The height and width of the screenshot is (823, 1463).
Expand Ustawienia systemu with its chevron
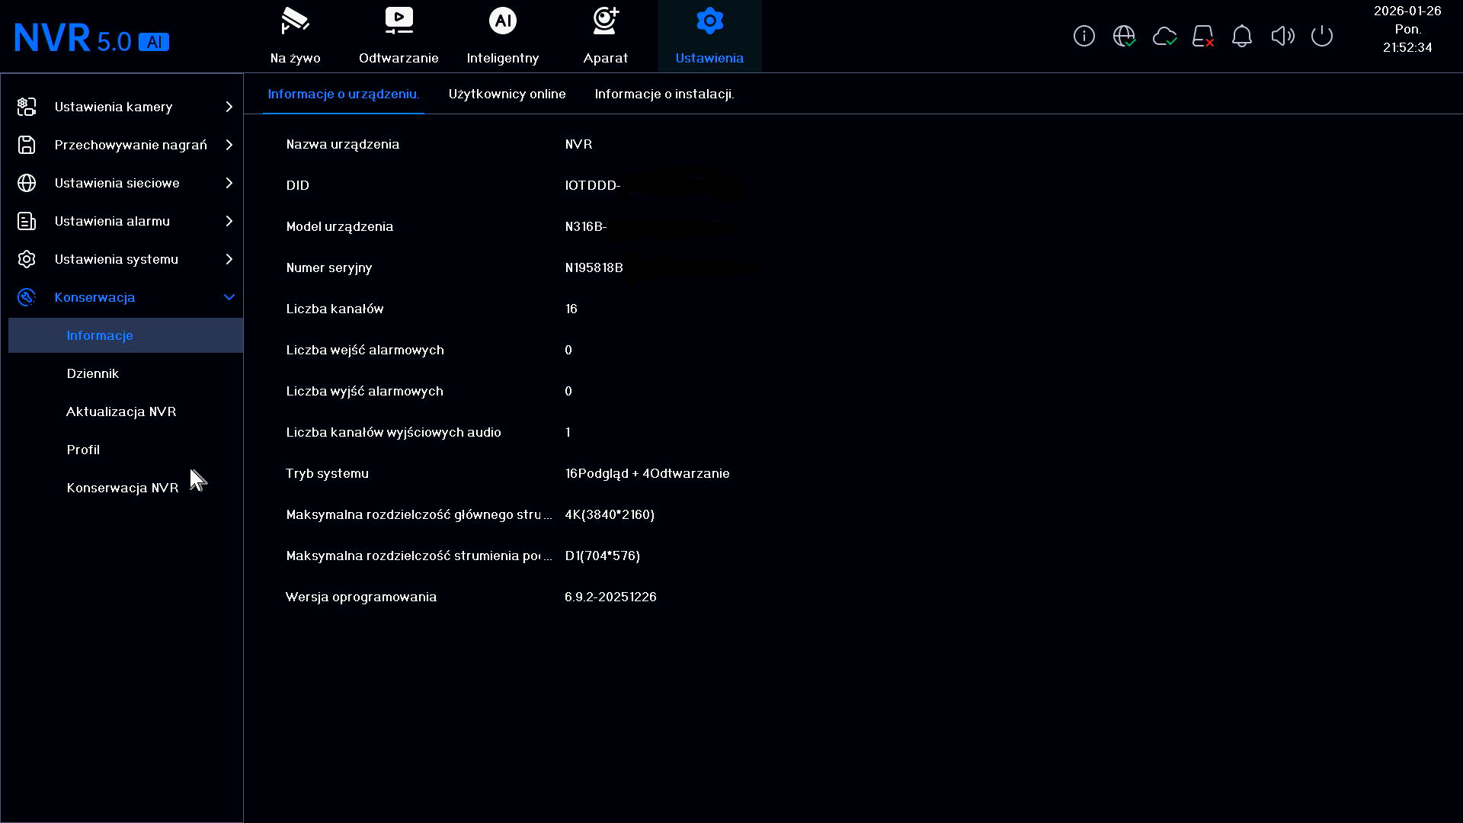229,259
